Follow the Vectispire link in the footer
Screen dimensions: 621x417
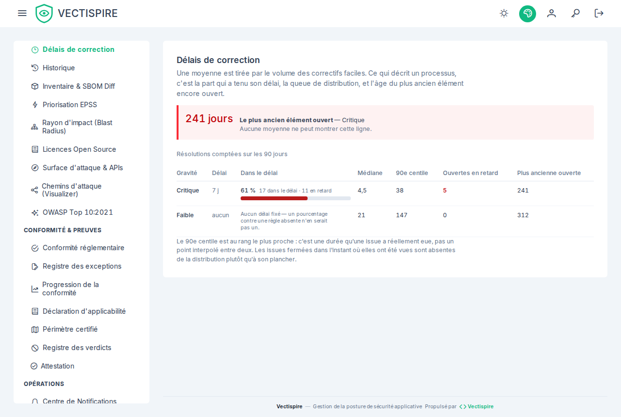pos(476,406)
